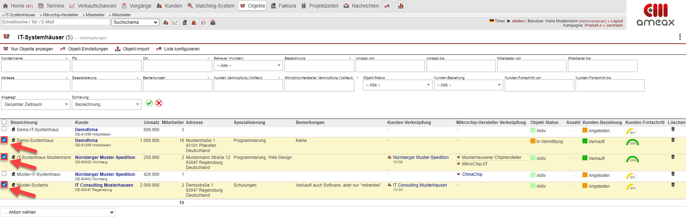686x218 pixels.
Task: Click the Kunden-Fortschritt gauge of Muster-Systems
Action: (x=632, y=187)
